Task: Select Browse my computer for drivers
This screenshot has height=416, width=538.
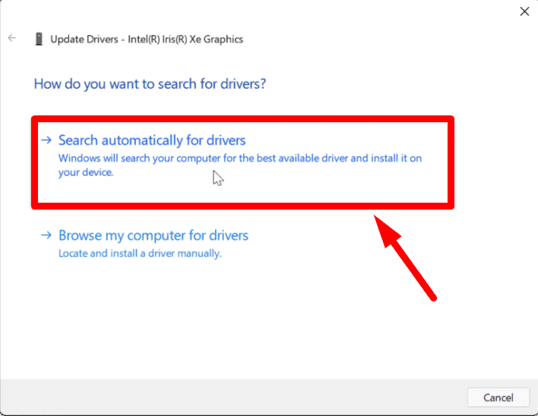Action: tap(153, 236)
